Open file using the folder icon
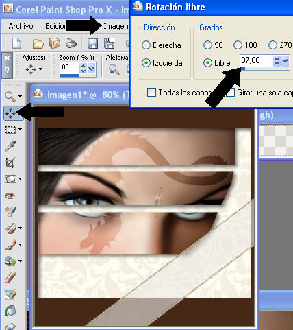The width and height of the screenshot is (293, 330). tap(38, 43)
